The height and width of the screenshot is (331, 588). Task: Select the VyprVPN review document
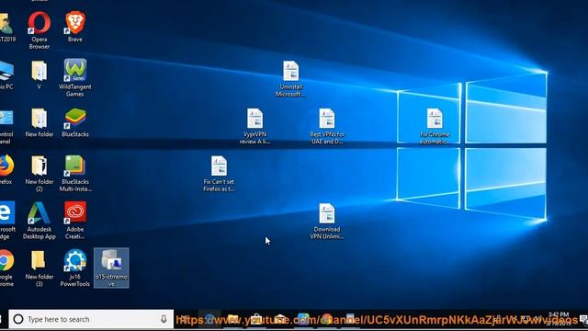click(255, 127)
